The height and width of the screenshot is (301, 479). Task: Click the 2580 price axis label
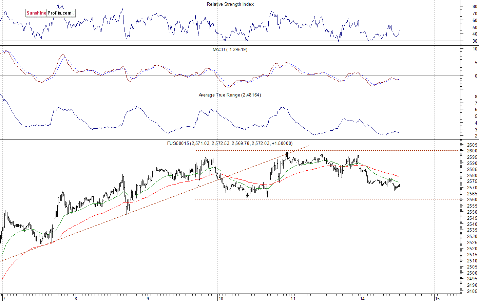(472, 175)
